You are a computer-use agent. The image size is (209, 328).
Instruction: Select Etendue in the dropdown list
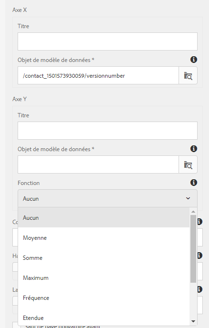click(x=104, y=318)
